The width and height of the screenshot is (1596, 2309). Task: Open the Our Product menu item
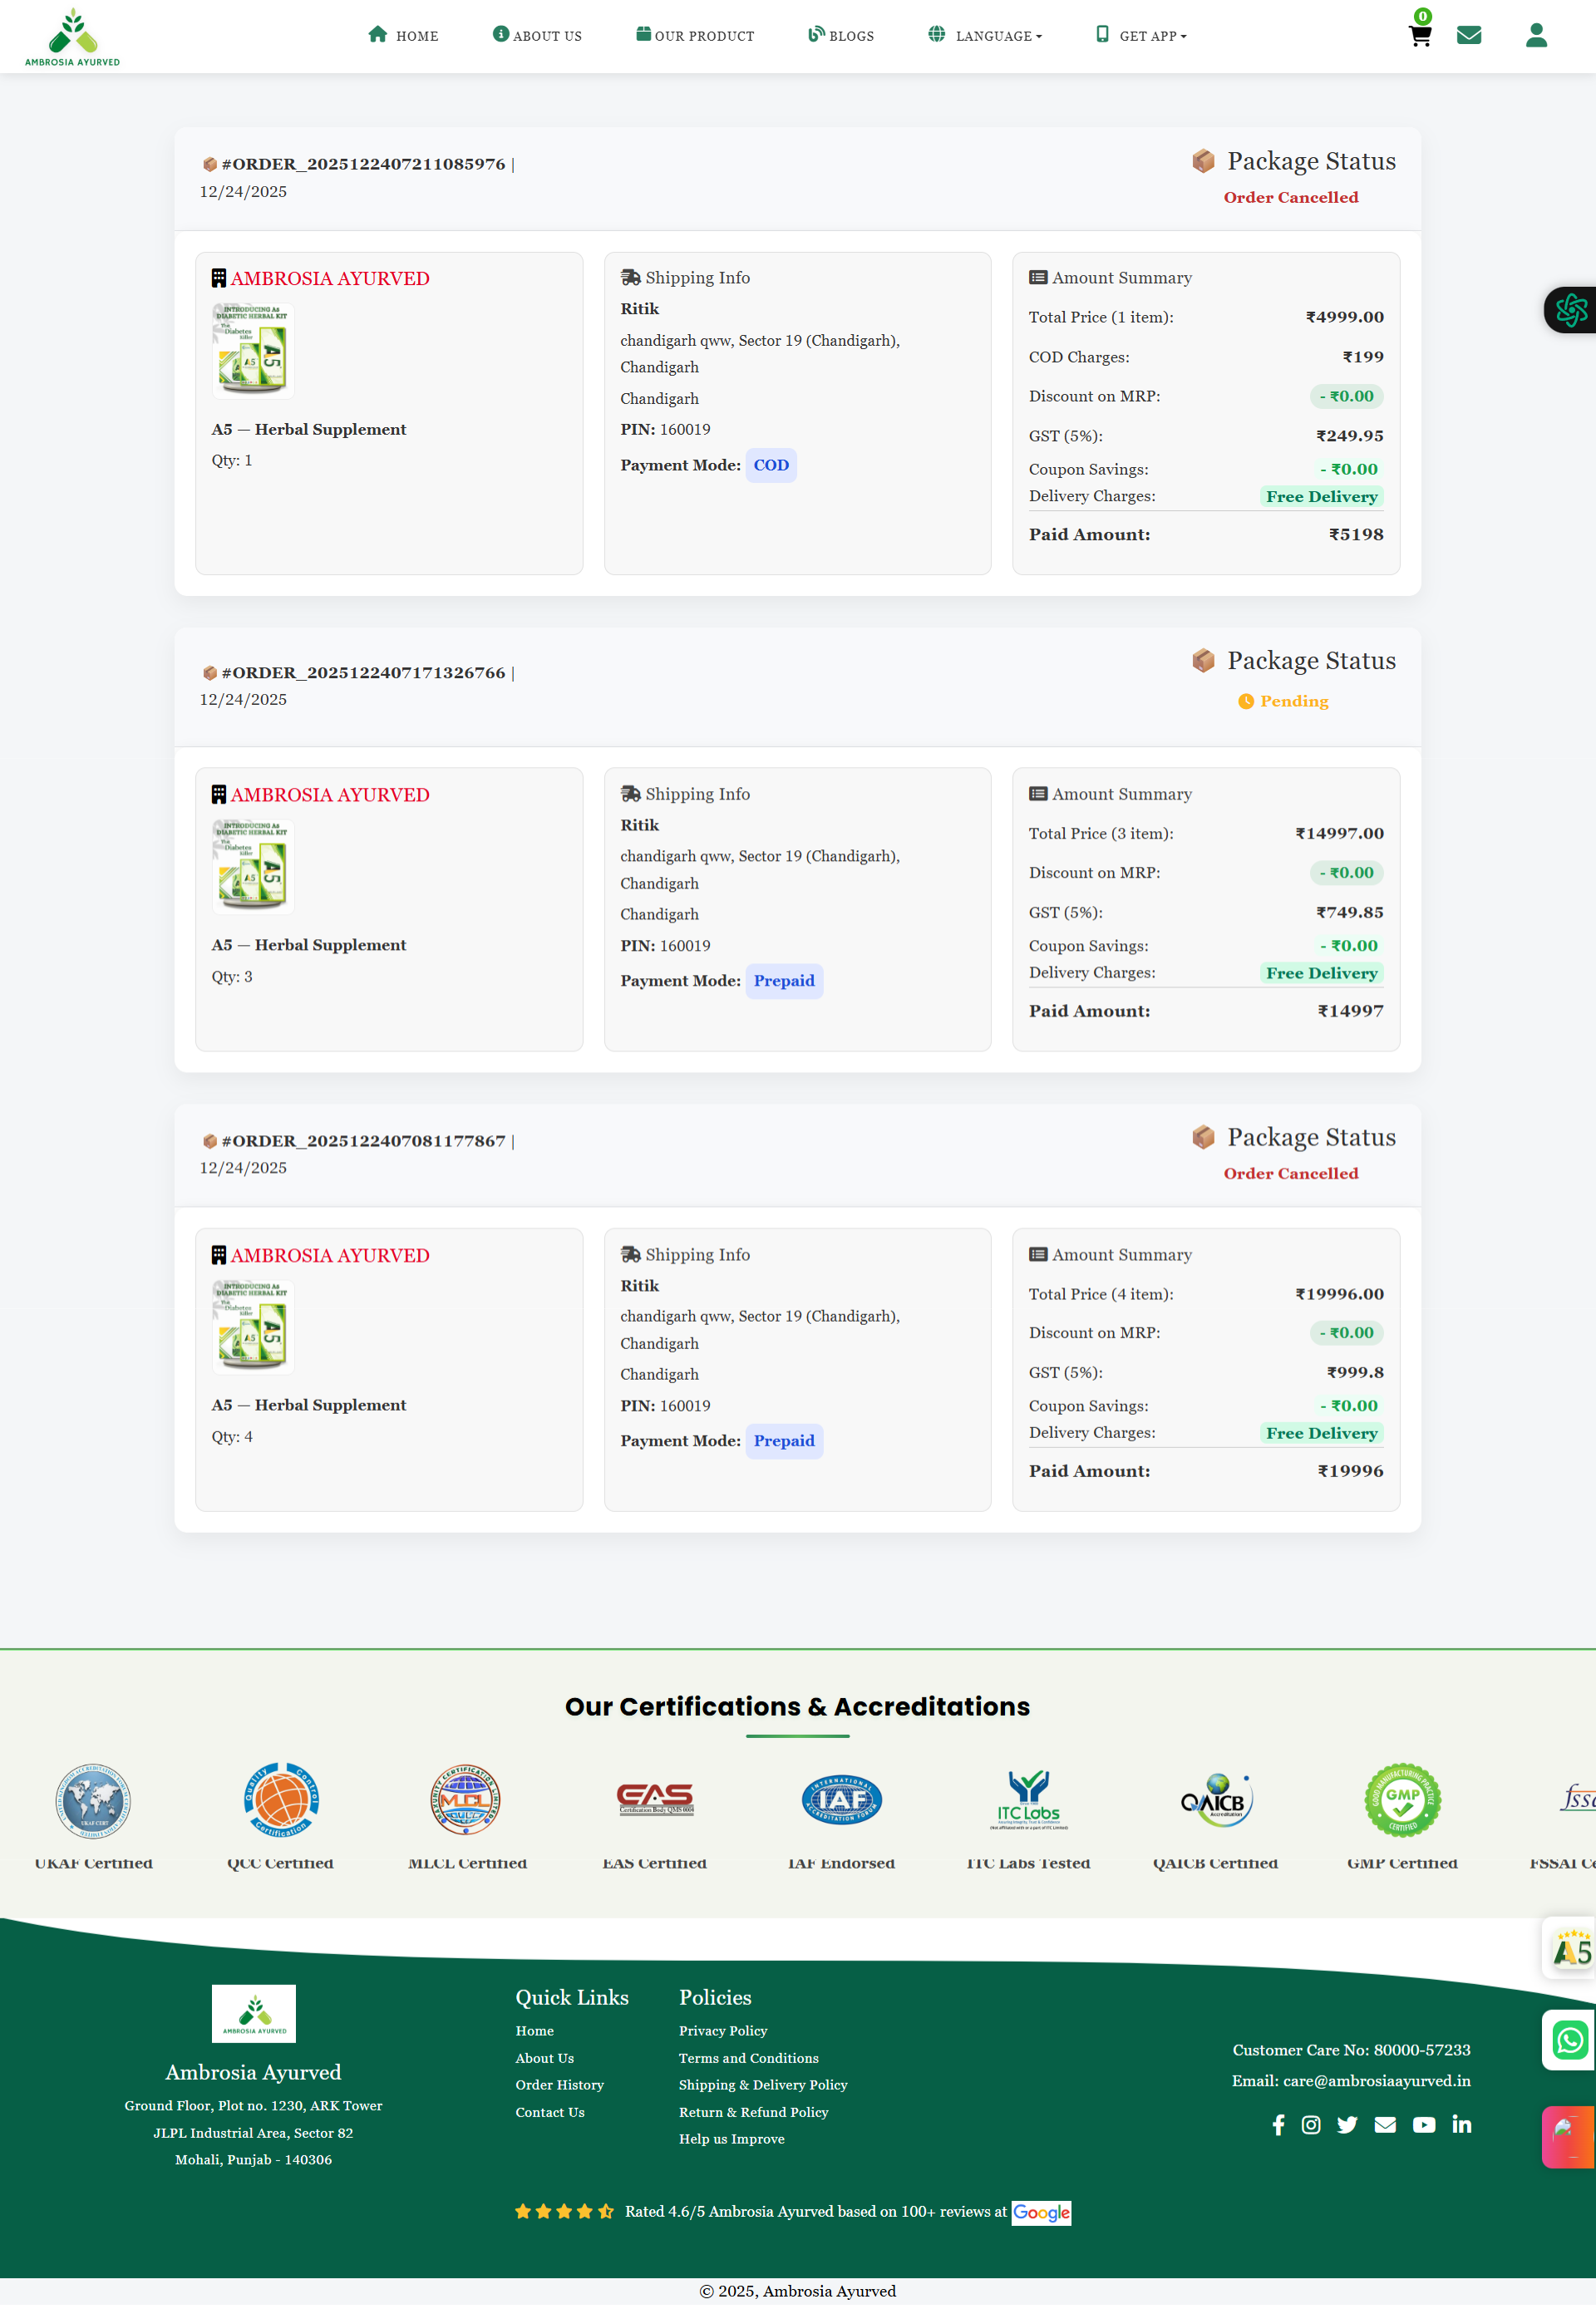pyautogui.click(x=695, y=36)
